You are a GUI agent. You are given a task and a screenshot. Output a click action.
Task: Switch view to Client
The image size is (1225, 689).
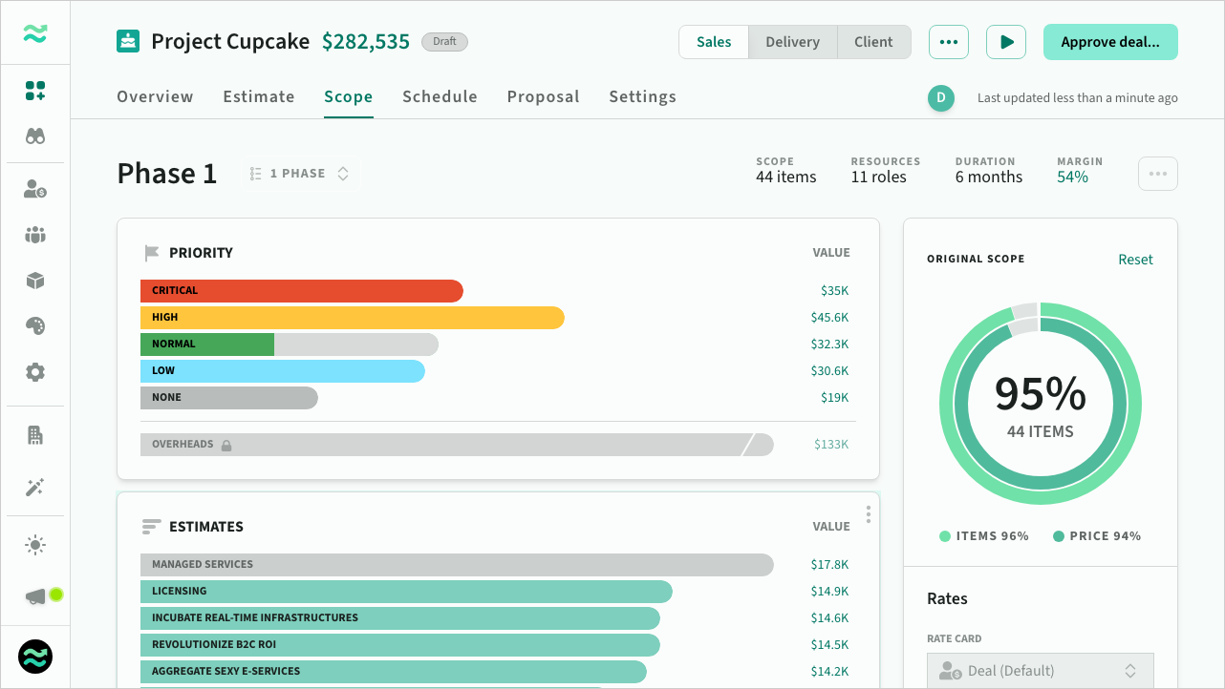pyautogui.click(x=873, y=42)
